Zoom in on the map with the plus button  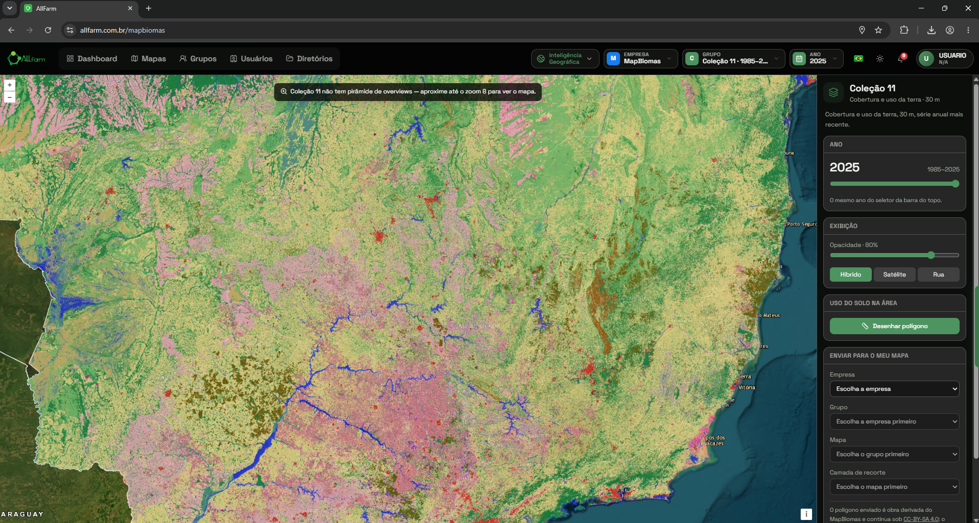[x=10, y=85]
